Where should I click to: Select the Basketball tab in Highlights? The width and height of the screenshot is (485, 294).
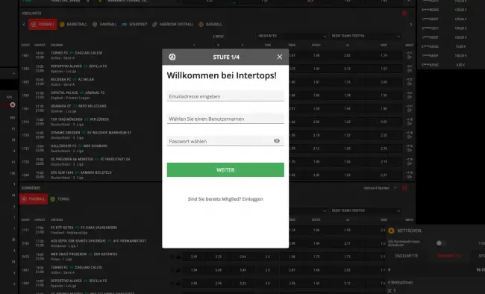point(73,25)
